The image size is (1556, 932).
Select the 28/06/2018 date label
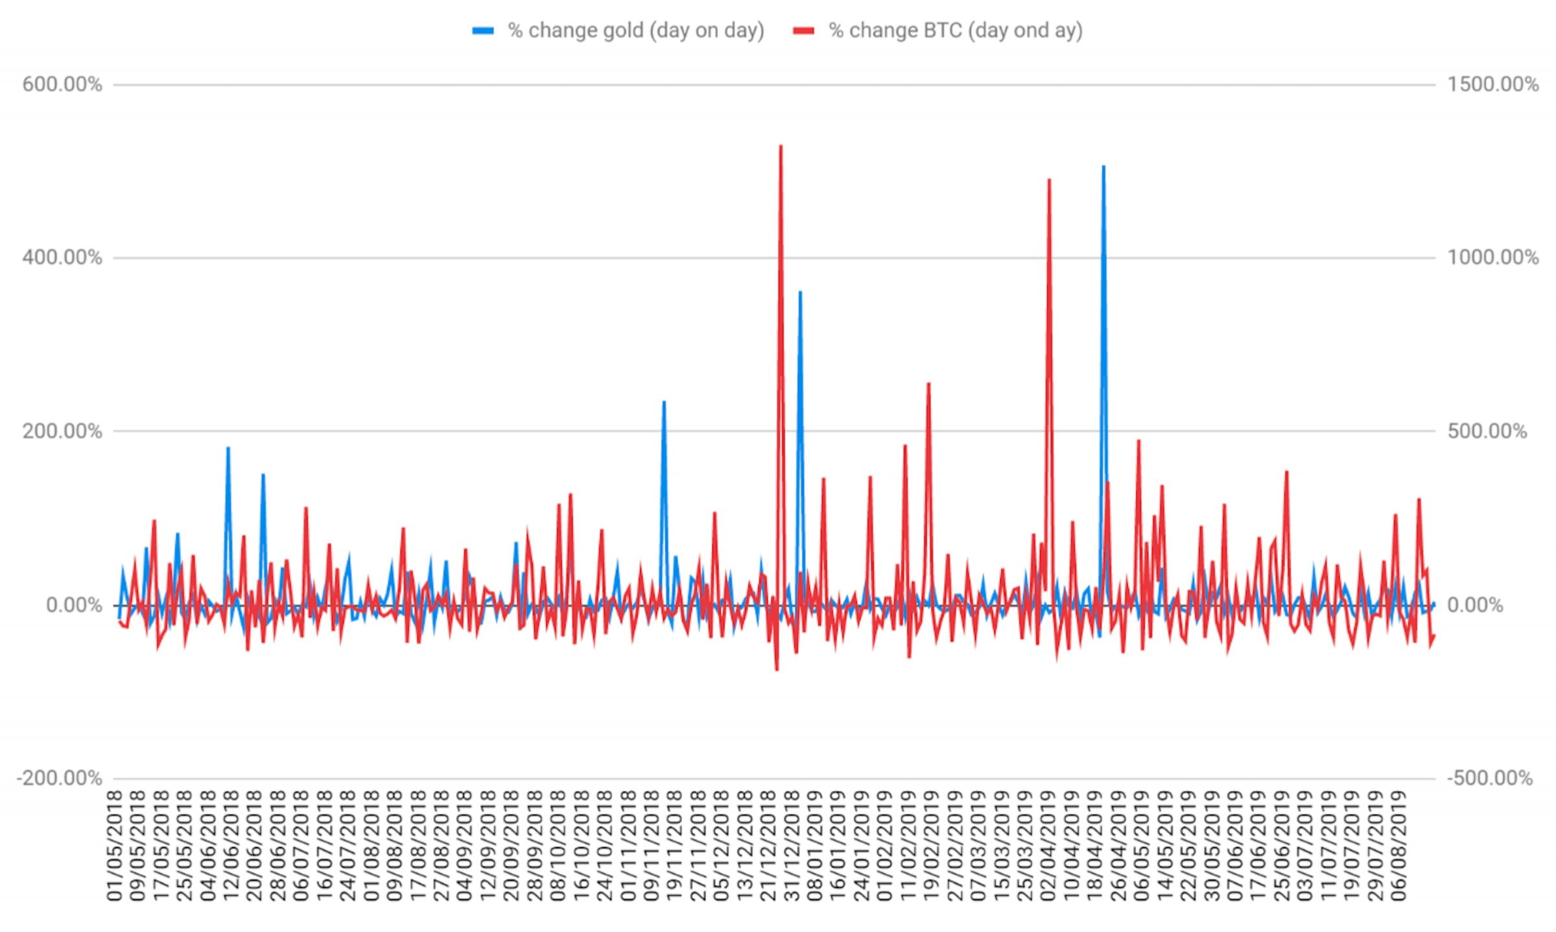278,846
